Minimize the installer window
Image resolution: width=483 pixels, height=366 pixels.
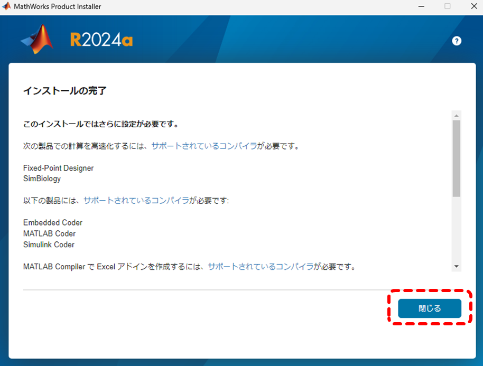point(421,6)
